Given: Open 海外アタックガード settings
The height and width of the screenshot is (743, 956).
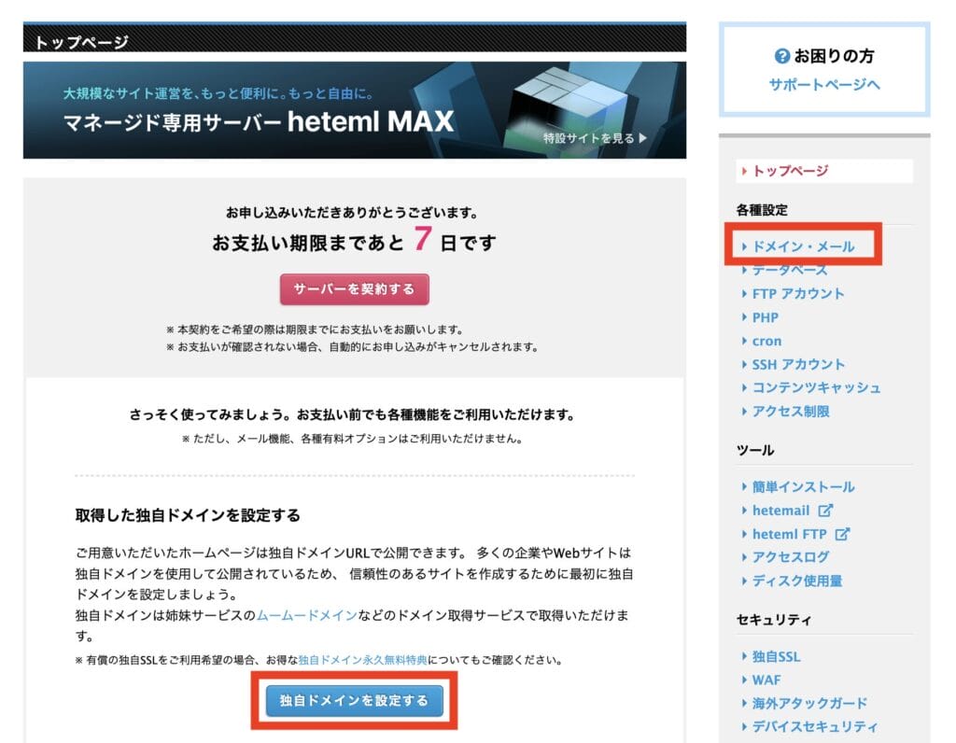Looking at the screenshot, I should pos(809,704).
